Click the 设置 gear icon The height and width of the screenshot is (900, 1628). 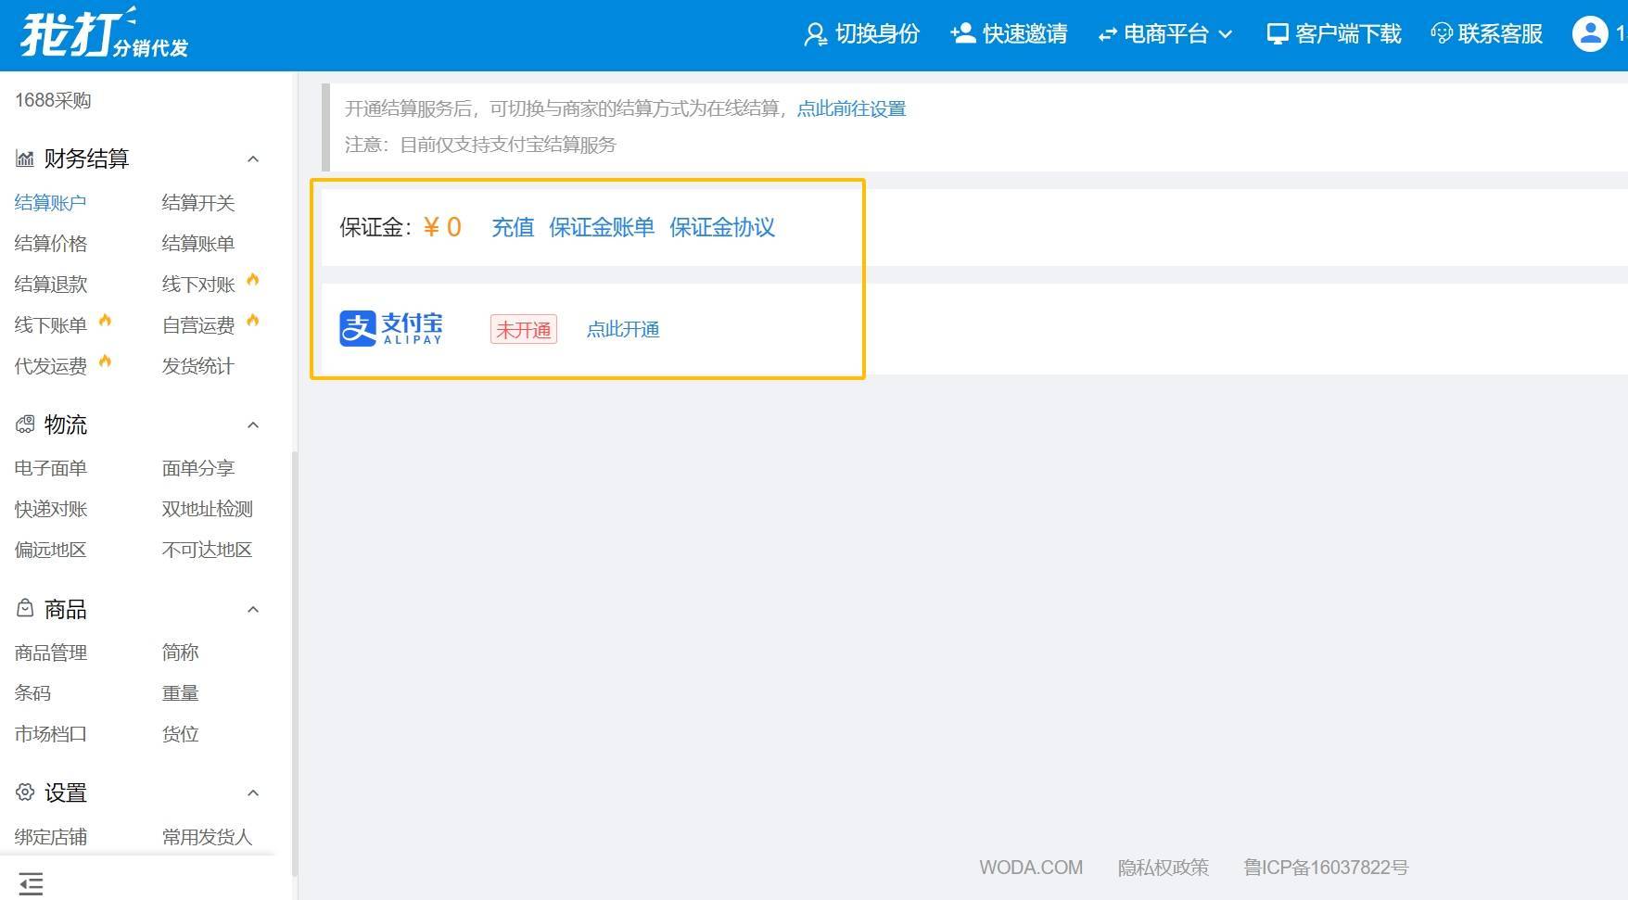click(x=25, y=792)
